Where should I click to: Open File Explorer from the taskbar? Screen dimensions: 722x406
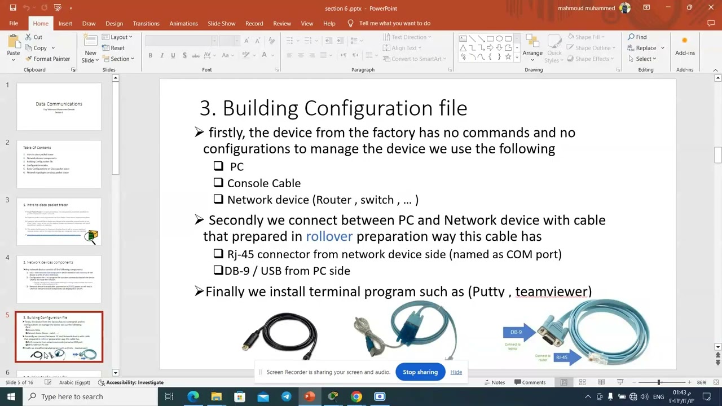(x=216, y=396)
